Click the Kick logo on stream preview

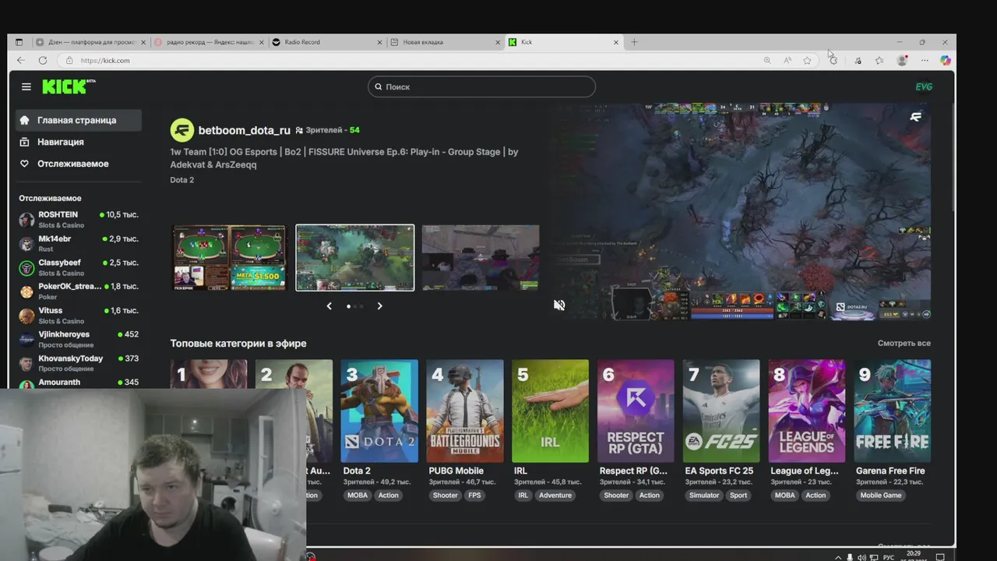(916, 117)
